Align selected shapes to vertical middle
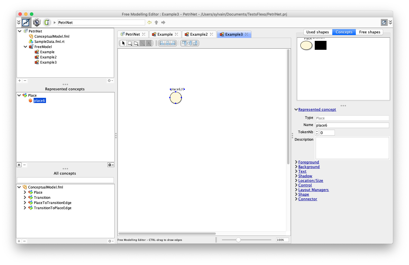This screenshot has width=409, height=265. 190,43
